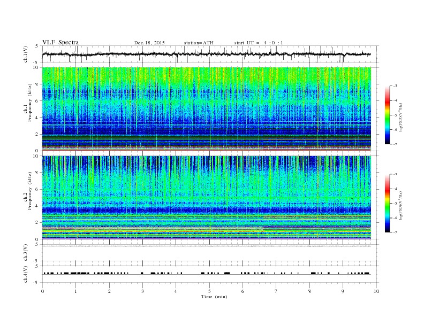The width and height of the screenshot is (424, 327).
Task: Click the "ch.4(V)" axis label
Action: (26, 274)
